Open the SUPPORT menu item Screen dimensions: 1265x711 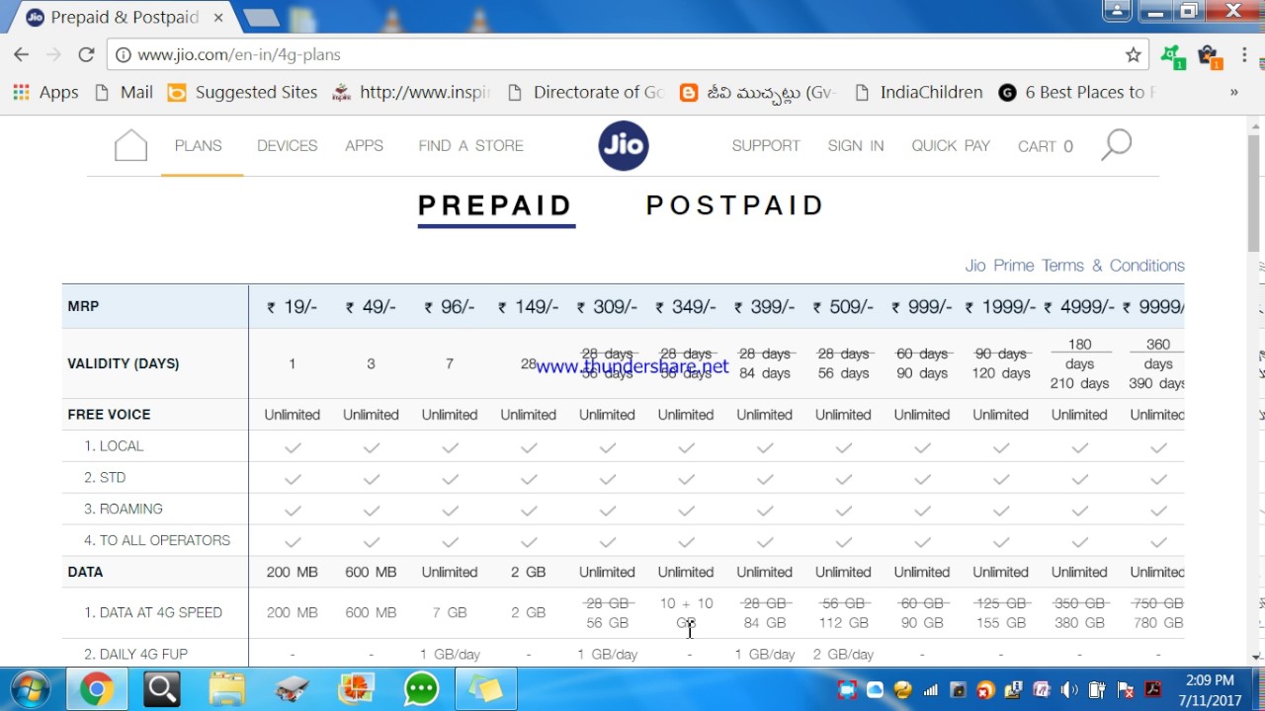pyautogui.click(x=766, y=145)
